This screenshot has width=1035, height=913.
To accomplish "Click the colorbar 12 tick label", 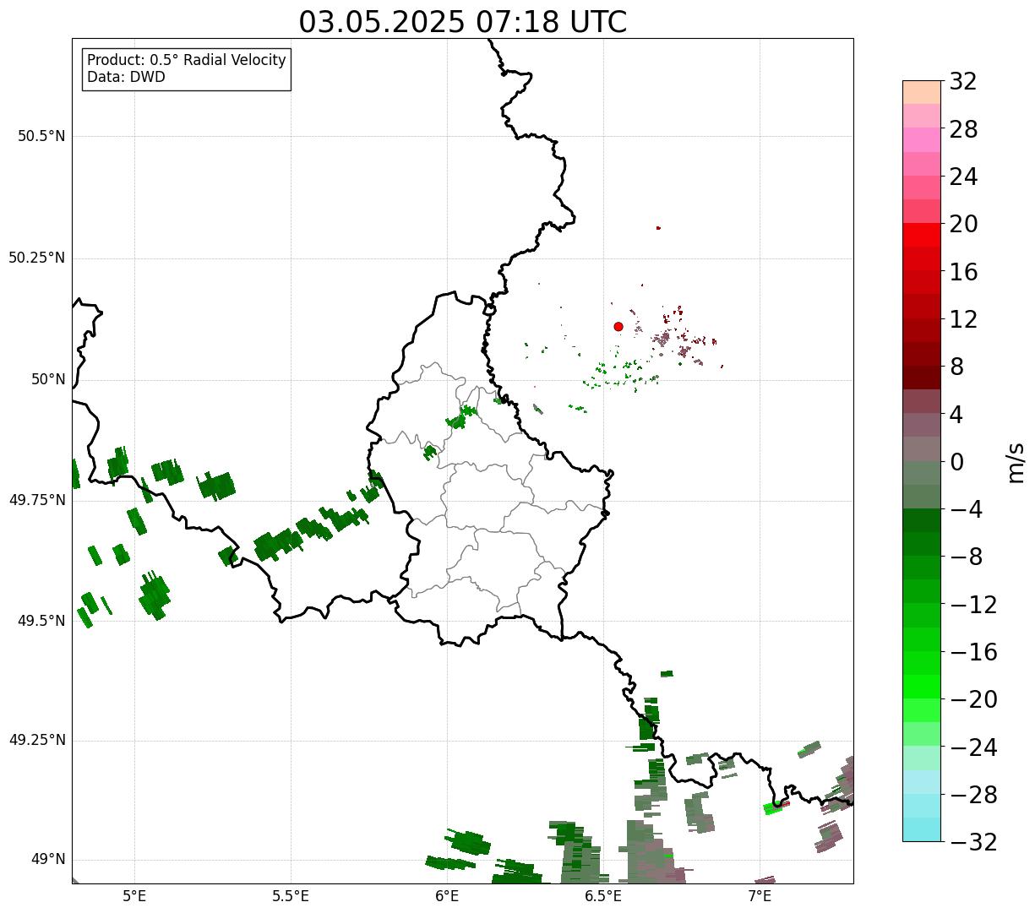I will coord(963,319).
